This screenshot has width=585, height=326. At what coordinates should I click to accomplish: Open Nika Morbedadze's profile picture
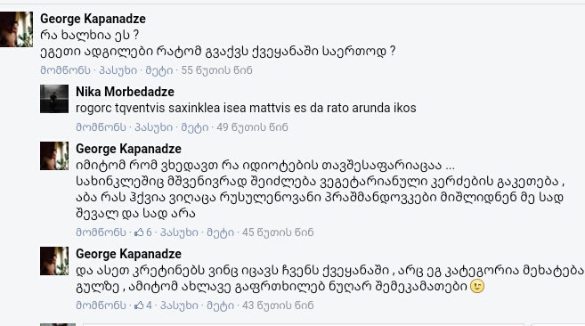coord(54,99)
